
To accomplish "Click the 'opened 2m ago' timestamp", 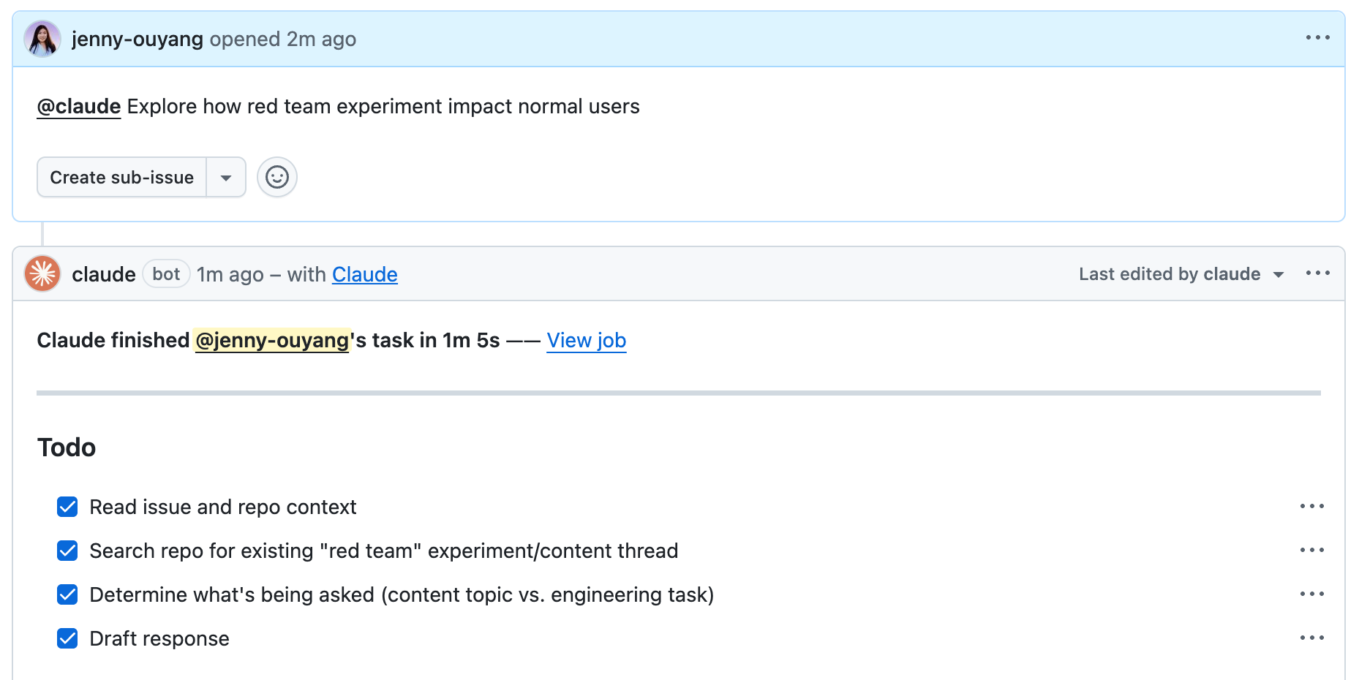I will point(283,39).
